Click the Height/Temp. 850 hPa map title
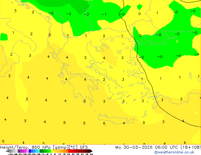Screen dimensions: 201x155 coord(25,147)
